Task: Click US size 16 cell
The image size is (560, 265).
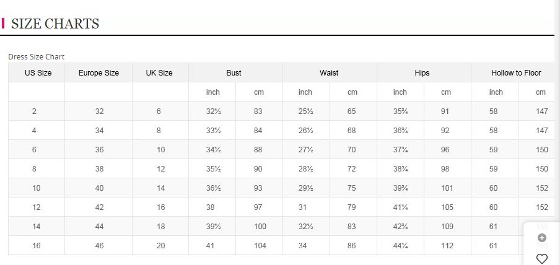Action: (x=37, y=246)
